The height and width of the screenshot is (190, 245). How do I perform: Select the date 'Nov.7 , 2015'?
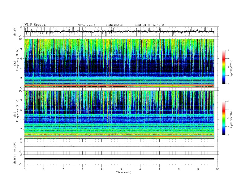86,25
